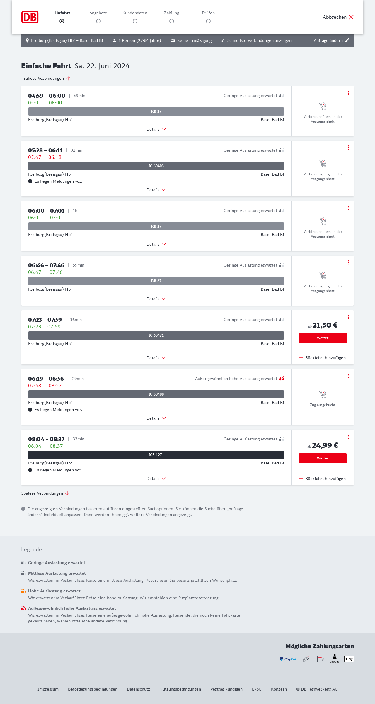Click the Apple Pay payment icon
375x704 pixels.
tap(349, 659)
